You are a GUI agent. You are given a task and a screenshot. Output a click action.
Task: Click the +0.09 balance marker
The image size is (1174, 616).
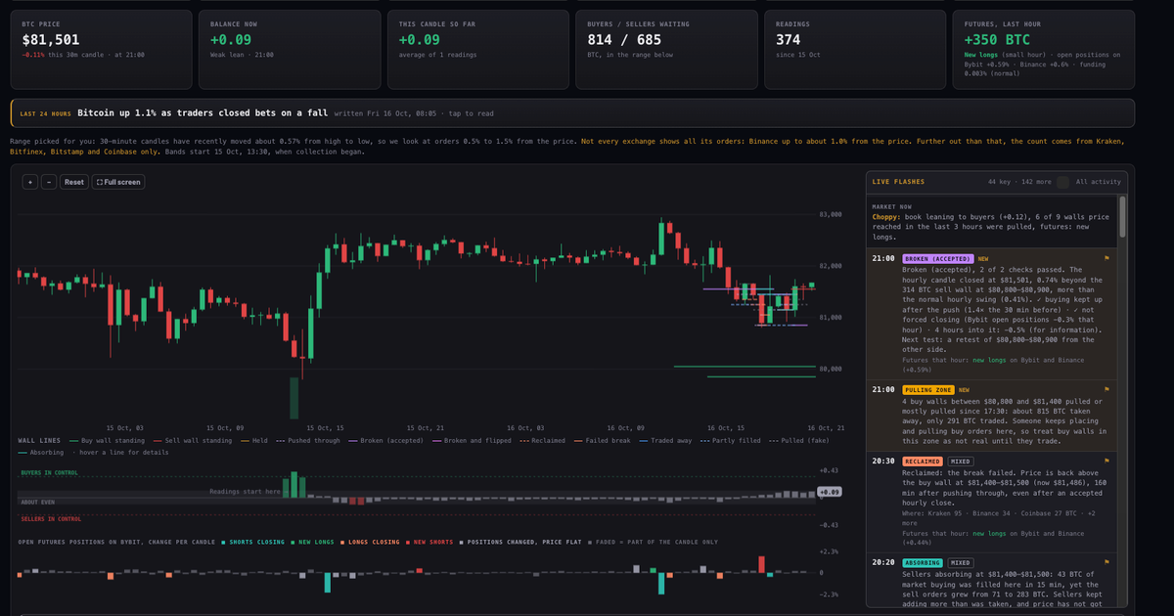click(830, 492)
